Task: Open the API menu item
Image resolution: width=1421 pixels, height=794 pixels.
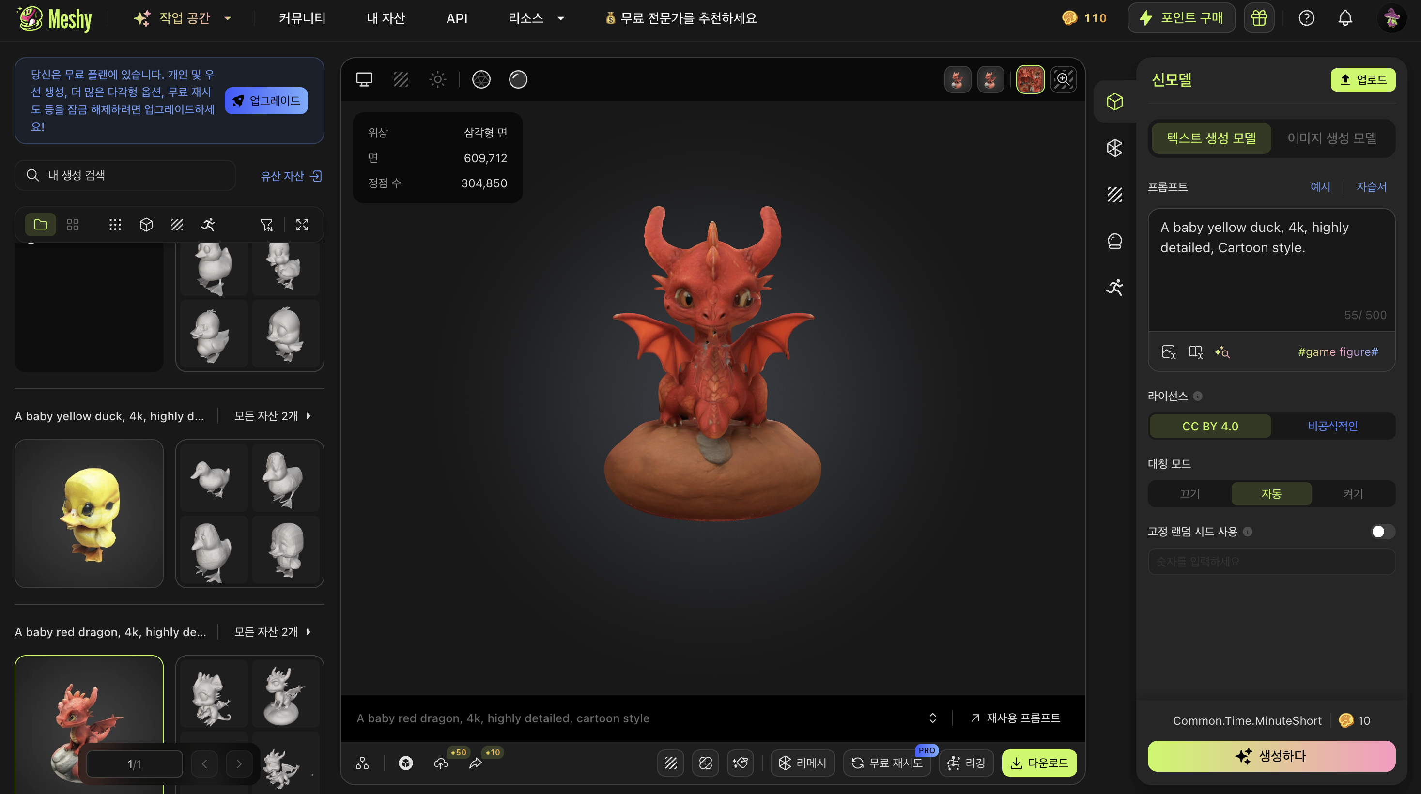Action: click(457, 18)
